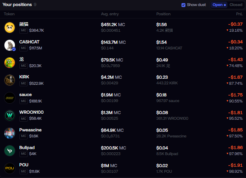
Task: Click the 87.74% loss percentage
Action: (x=235, y=83)
